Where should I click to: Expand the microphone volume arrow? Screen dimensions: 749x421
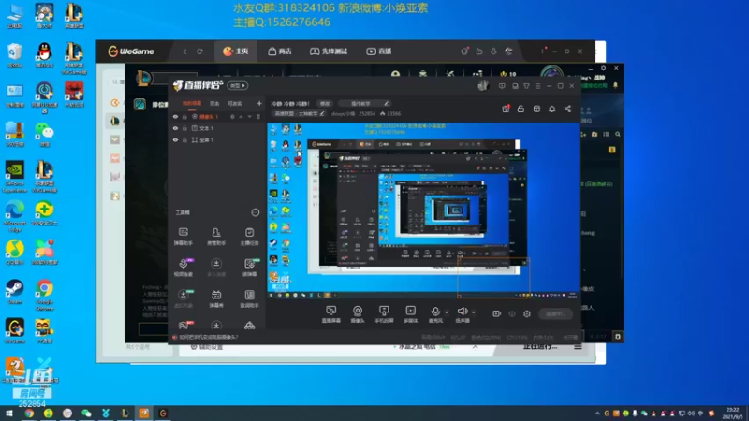click(447, 312)
